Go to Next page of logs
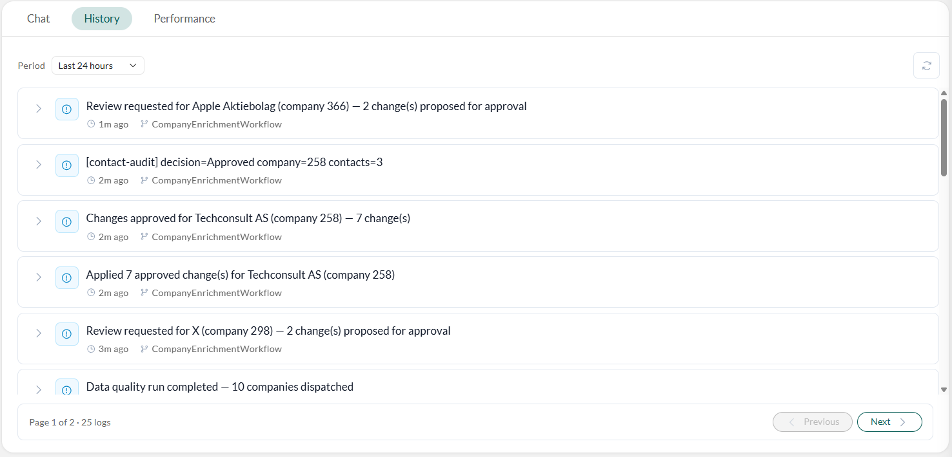Screen dimensions: 952x457 coord(889,422)
